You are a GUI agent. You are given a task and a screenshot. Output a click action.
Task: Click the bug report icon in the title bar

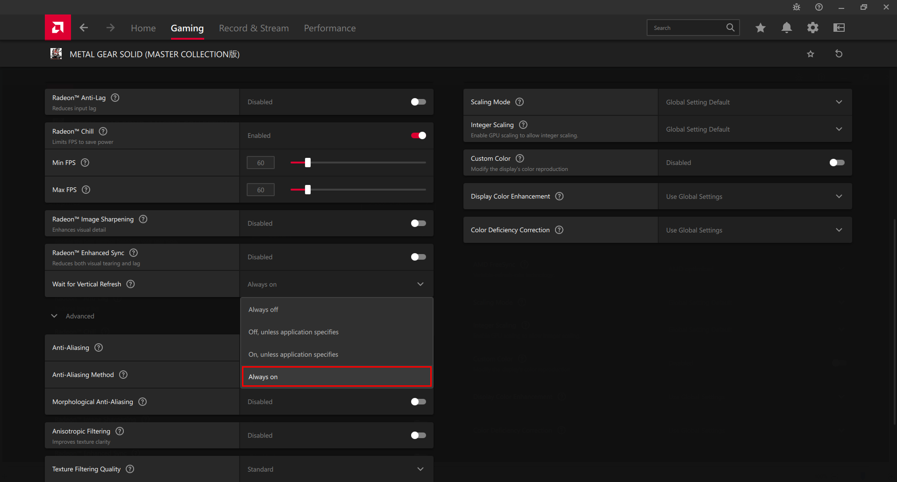pyautogui.click(x=797, y=7)
